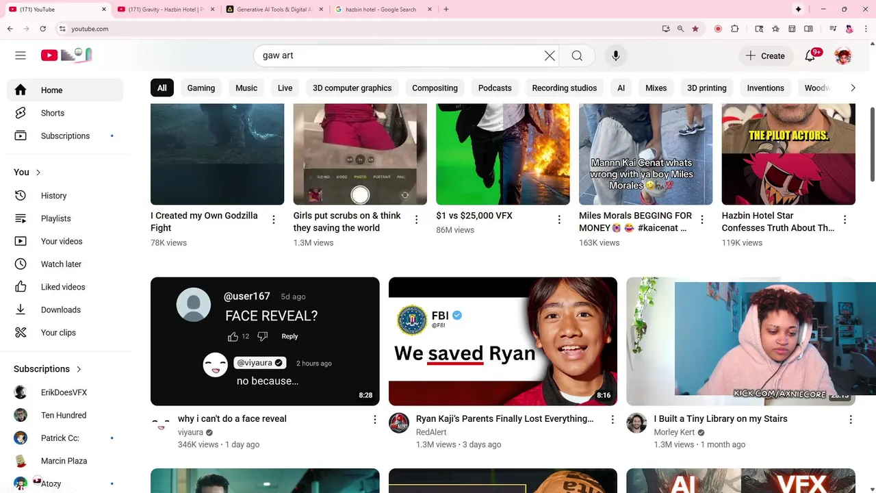This screenshot has width=876, height=493.
Task: Open options for Ryan Kaji's Parents video
Action: [x=613, y=420]
